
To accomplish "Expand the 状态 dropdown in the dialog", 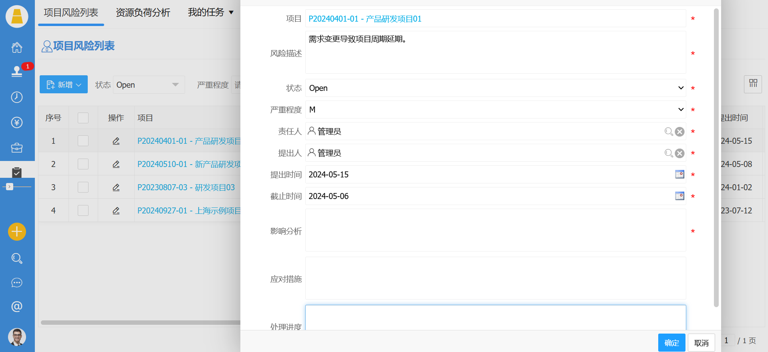I will tap(495, 88).
